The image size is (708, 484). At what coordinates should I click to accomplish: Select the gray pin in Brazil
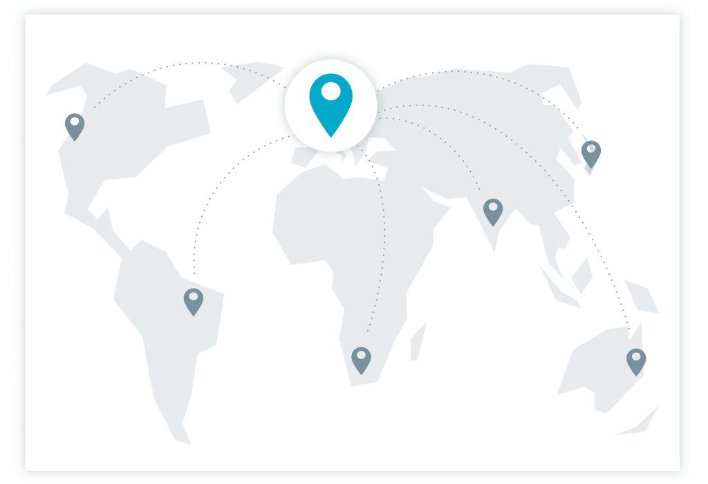coord(194,300)
